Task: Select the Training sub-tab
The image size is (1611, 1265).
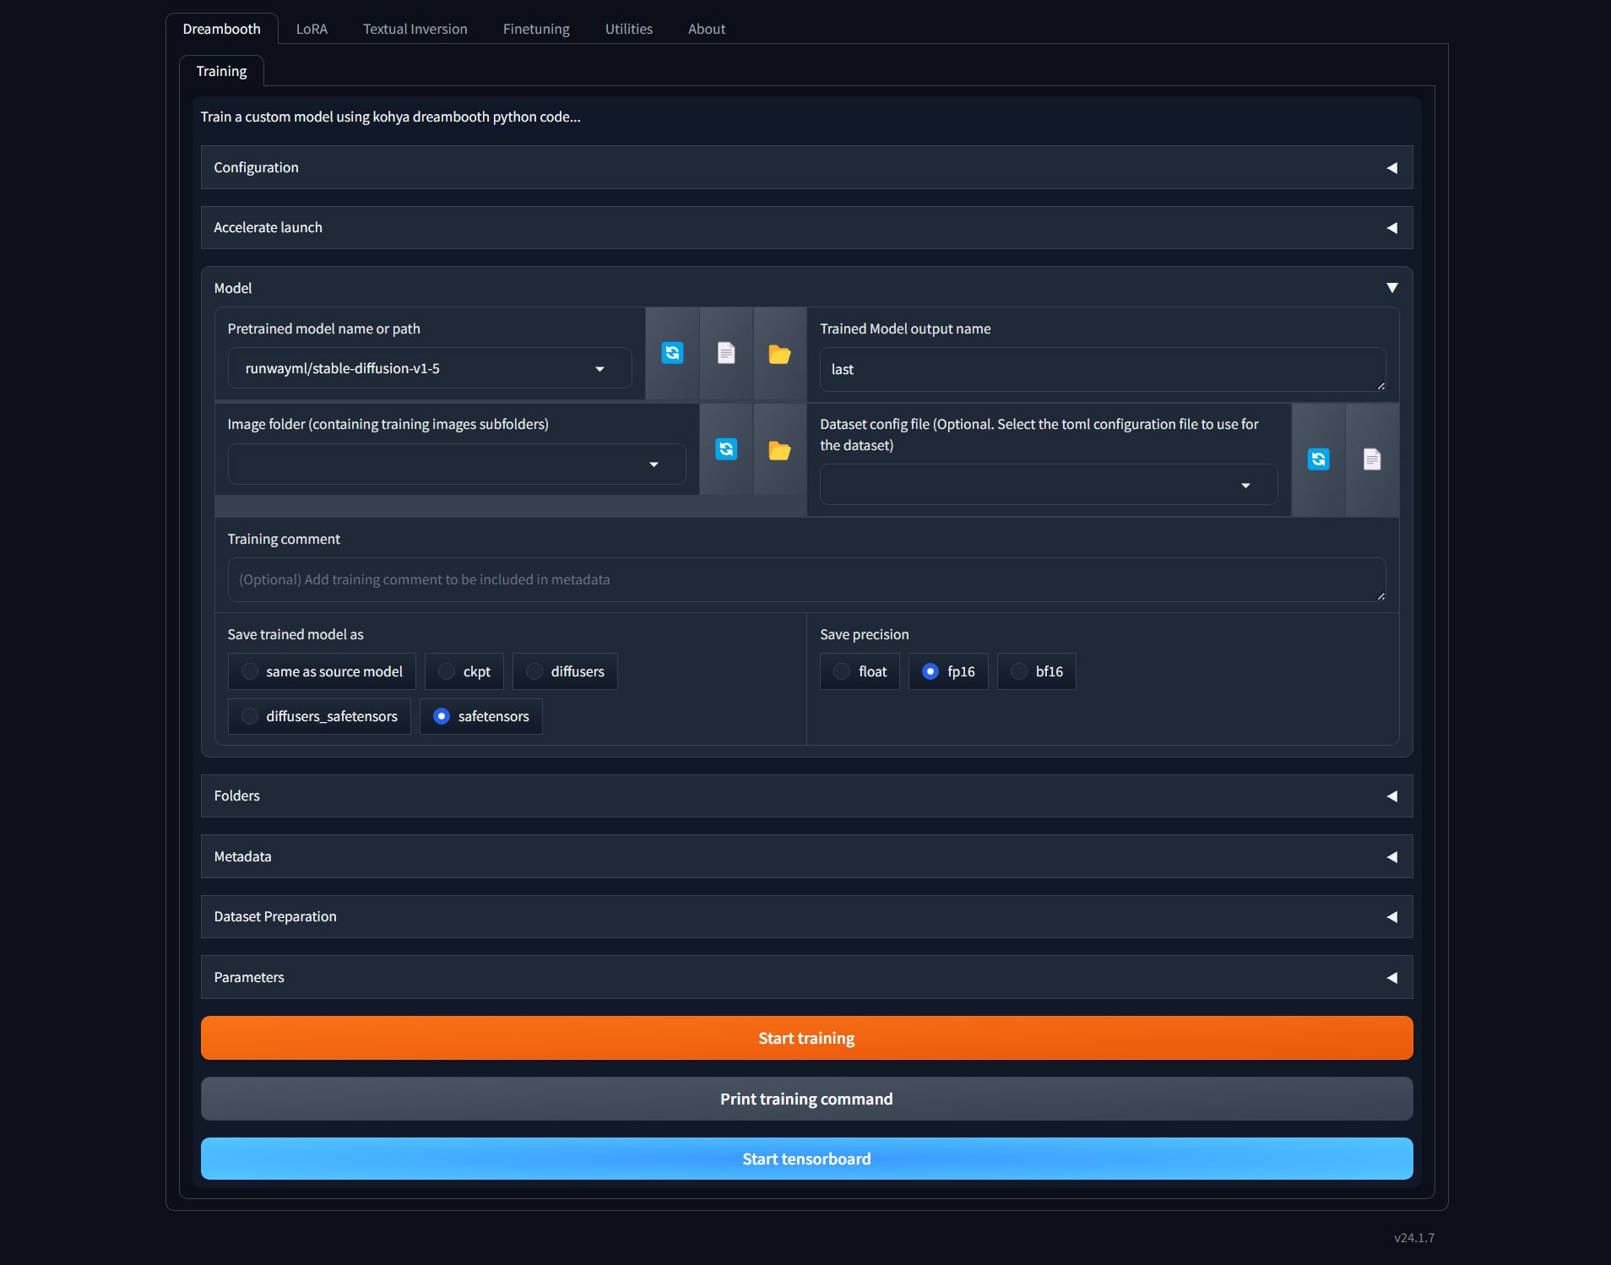Action: (222, 71)
